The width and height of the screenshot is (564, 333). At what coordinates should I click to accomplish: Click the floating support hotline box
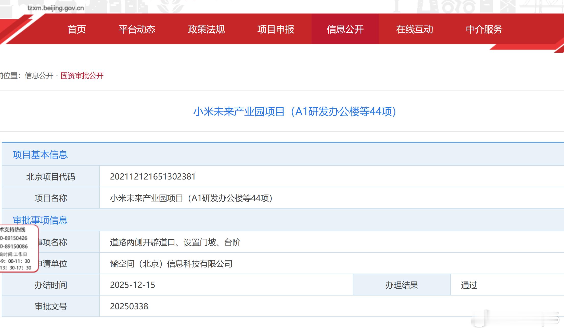[17, 249]
